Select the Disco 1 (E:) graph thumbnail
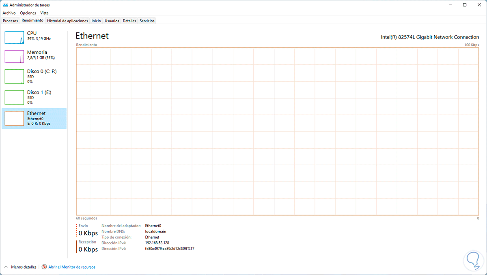The width and height of the screenshot is (487, 275). (x=15, y=97)
